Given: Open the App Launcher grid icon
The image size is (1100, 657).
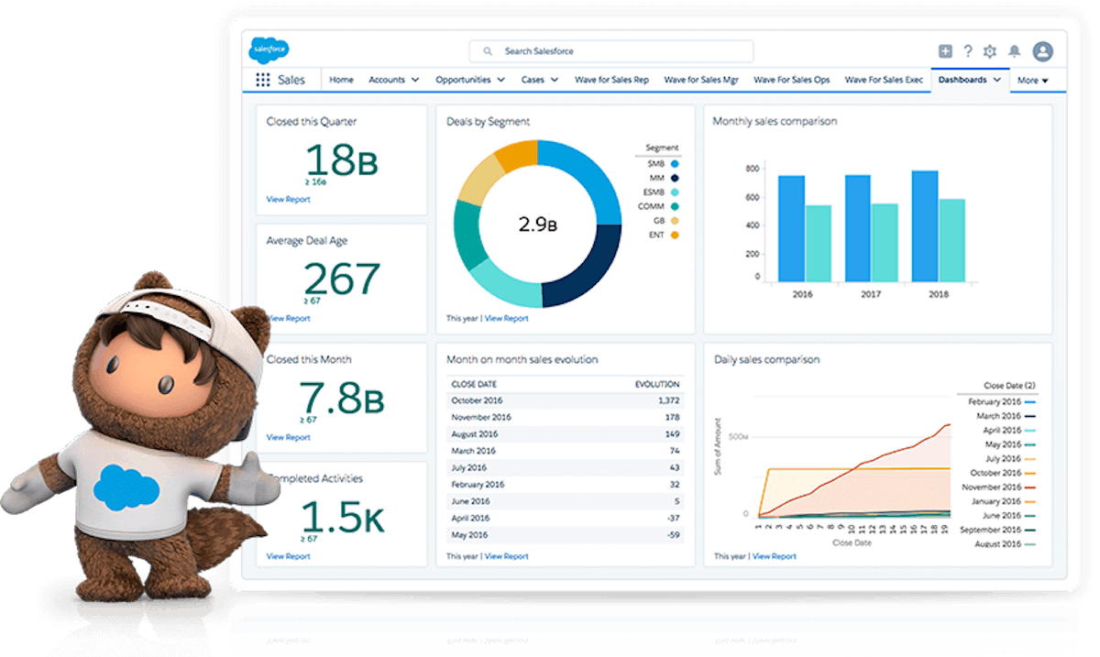Looking at the screenshot, I should click(x=262, y=80).
